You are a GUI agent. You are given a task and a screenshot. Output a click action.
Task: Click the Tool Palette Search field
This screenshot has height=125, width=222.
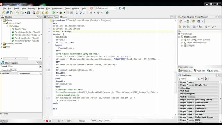pos(187,79)
